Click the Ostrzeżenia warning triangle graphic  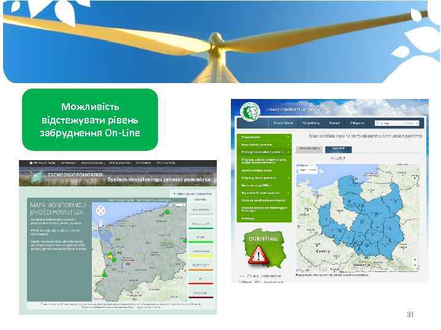pyautogui.click(x=258, y=255)
